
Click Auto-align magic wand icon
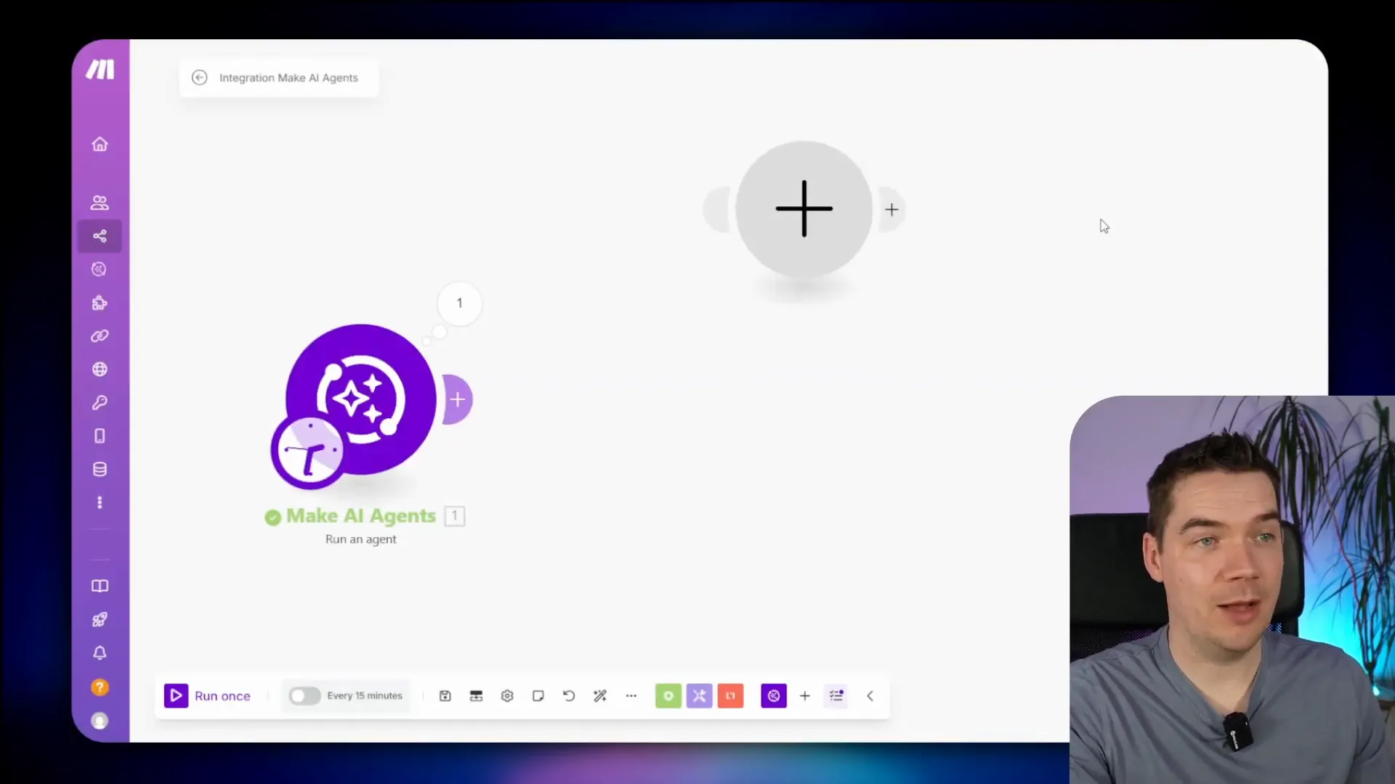600,695
